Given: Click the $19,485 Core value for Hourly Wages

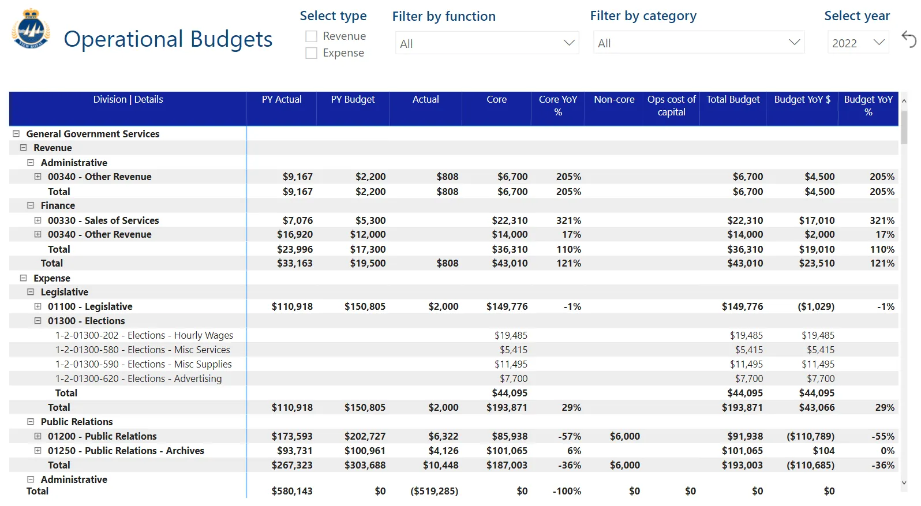Looking at the screenshot, I should [x=511, y=335].
